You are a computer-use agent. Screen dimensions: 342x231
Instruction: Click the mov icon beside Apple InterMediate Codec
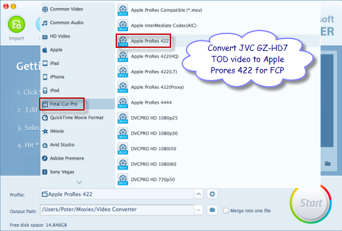pyautogui.click(x=122, y=25)
